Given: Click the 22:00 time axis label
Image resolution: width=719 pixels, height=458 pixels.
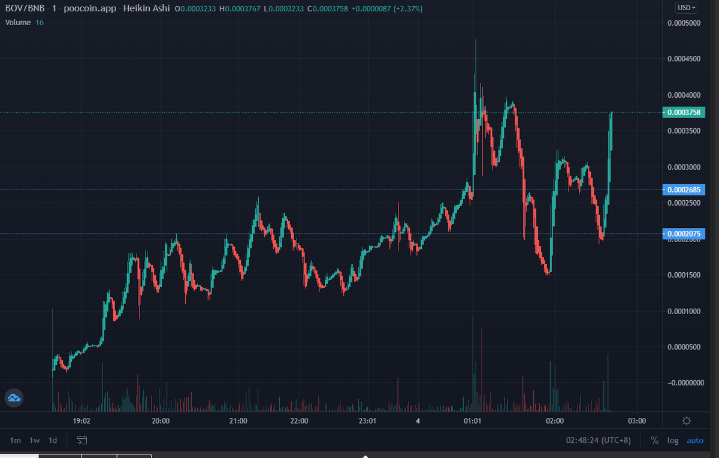Looking at the screenshot, I should (x=298, y=421).
